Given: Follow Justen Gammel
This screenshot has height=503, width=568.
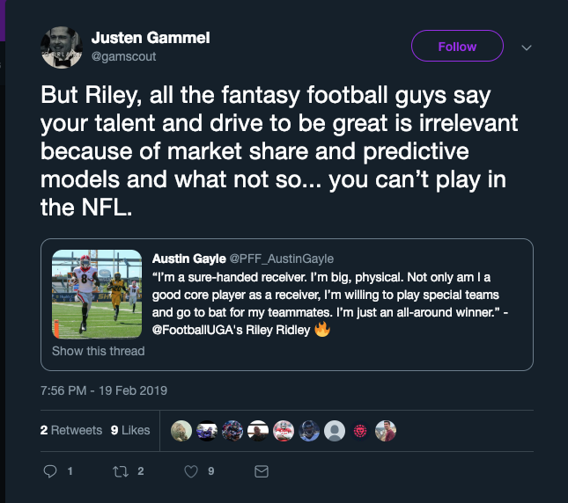Looking at the screenshot, I should pyautogui.click(x=457, y=47).
